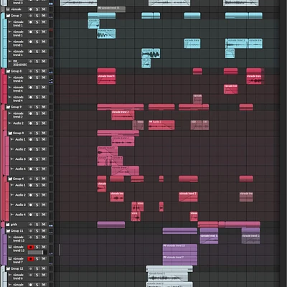Mute Audio 2 in Group 3
This screenshot has width=287, height=287.
pyautogui.click(x=44, y=149)
